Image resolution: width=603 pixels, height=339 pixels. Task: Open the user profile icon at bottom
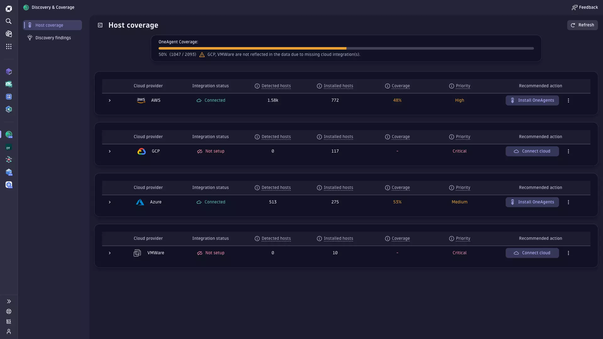coord(9,331)
